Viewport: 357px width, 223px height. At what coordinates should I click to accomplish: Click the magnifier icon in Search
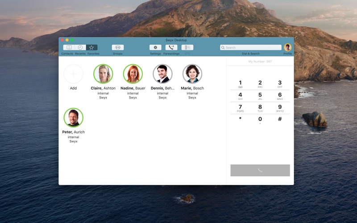223,48
